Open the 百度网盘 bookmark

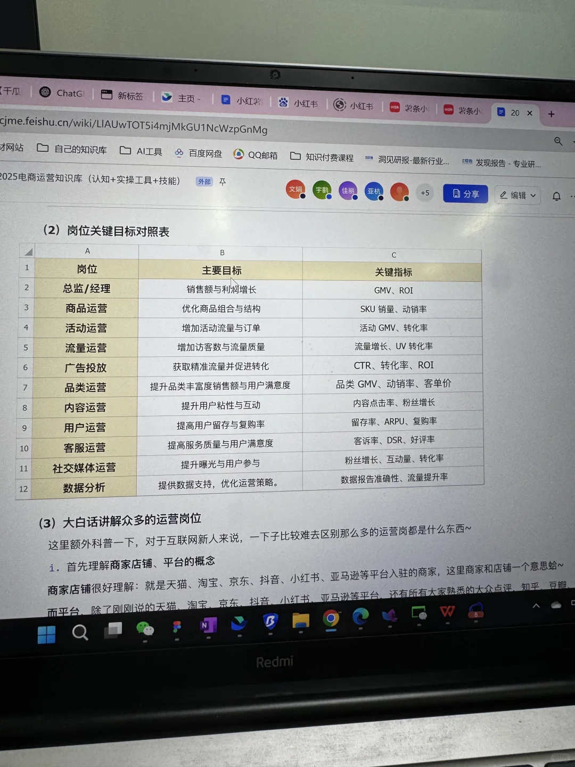click(198, 153)
